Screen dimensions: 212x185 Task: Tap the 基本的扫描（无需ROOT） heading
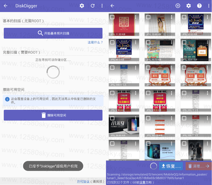click(x=23, y=21)
